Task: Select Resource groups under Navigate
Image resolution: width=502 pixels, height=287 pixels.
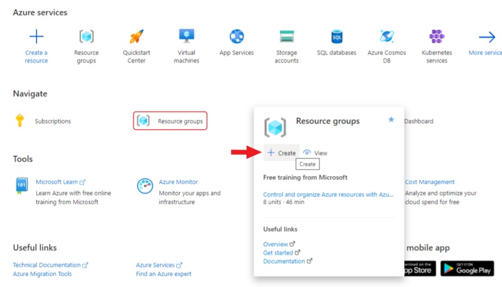Action: click(x=171, y=121)
